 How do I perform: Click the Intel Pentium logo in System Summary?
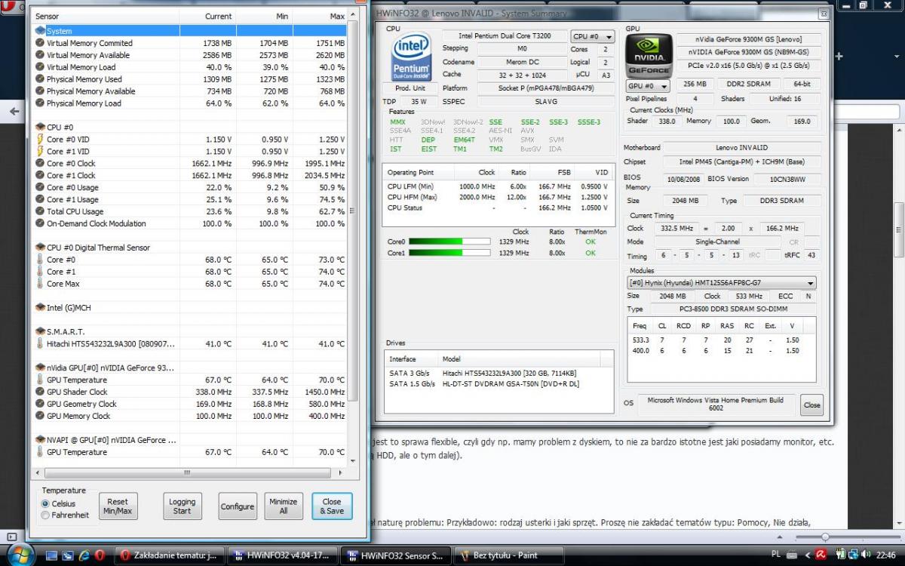[413, 56]
